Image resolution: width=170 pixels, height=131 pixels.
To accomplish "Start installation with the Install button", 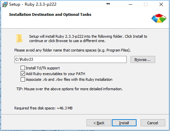I will [x=124, y=123].
